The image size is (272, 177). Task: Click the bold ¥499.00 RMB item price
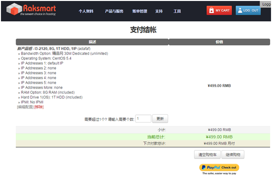click(x=219, y=86)
